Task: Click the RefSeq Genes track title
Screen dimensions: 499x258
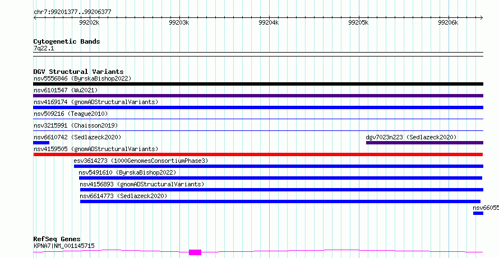Action: [57, 240]
